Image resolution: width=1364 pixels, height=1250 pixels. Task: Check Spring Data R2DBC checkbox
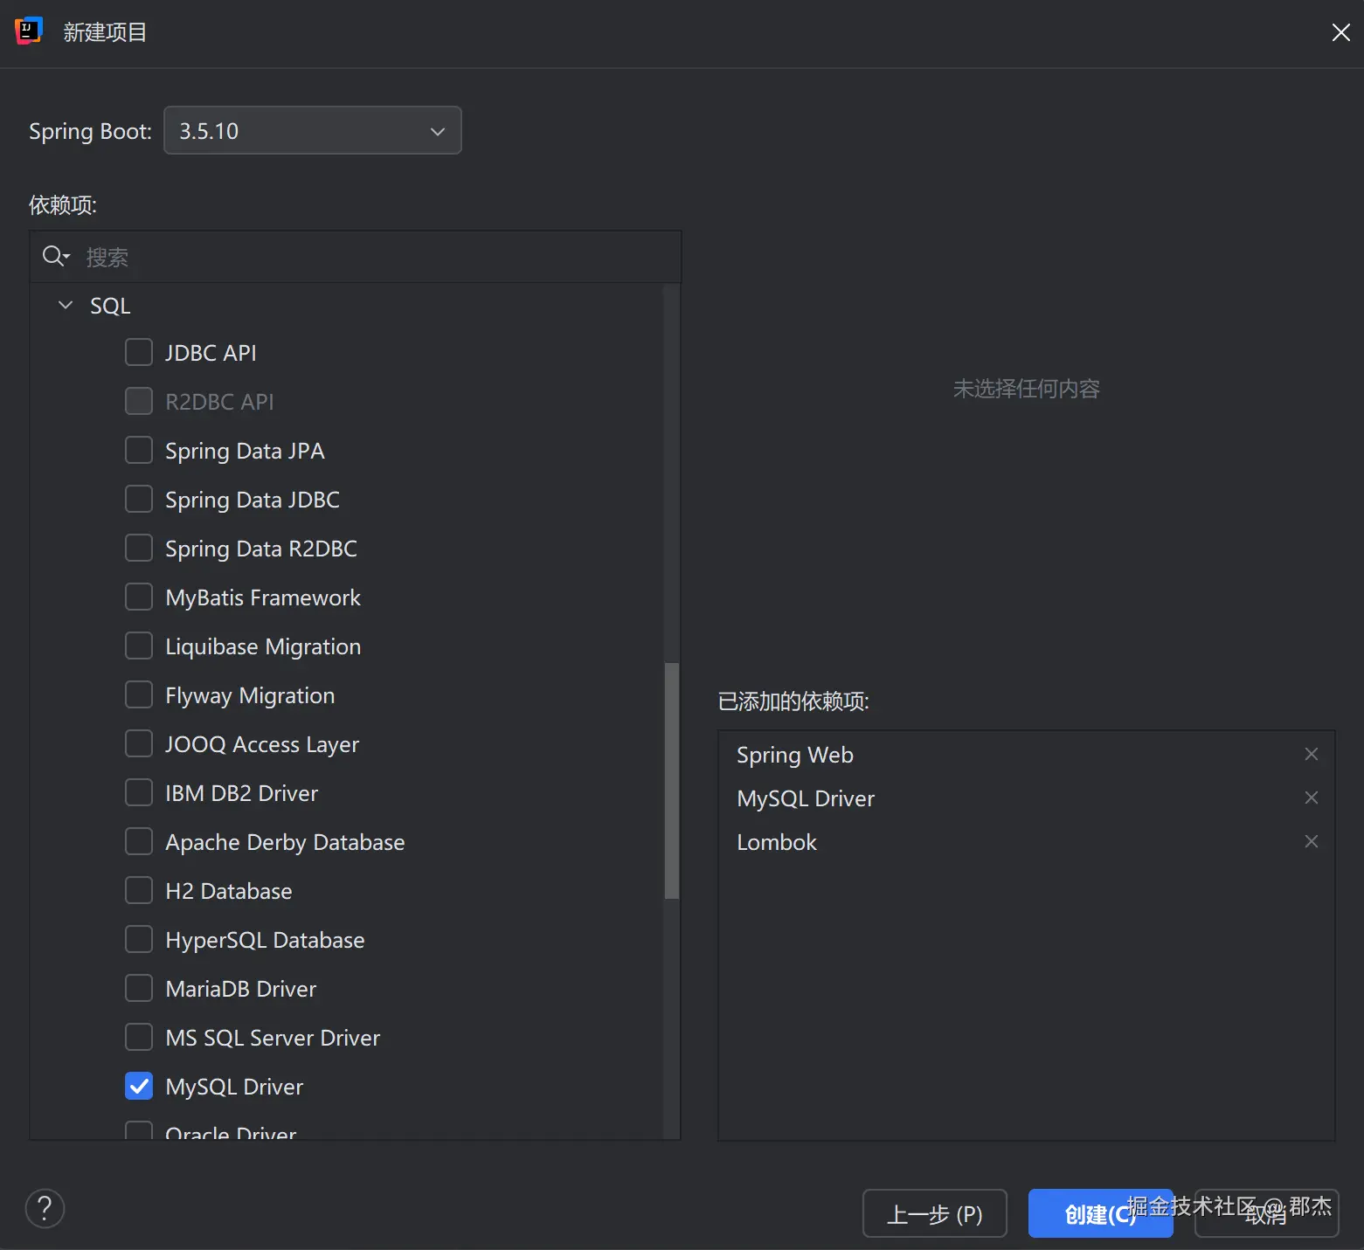[x=139, y=548]
